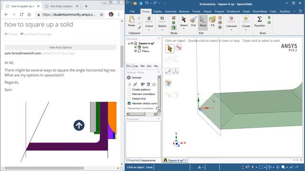Click the Undo arrow in quick access toolbar
The height and width of the screenshot is (171, 305).
[147, 3]
